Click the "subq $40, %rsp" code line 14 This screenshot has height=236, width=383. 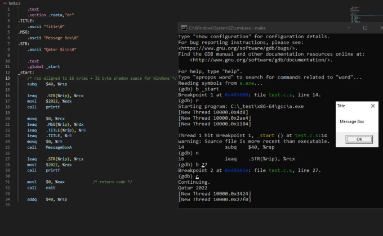coord(47,84)
